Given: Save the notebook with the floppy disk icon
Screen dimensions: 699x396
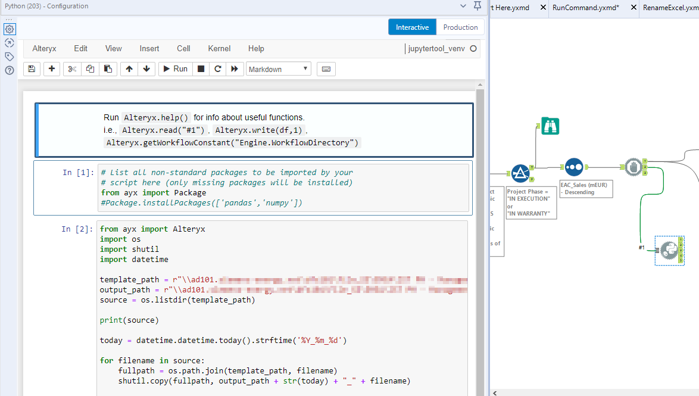Looking at the screenshot, I should (x=32, y=69).
